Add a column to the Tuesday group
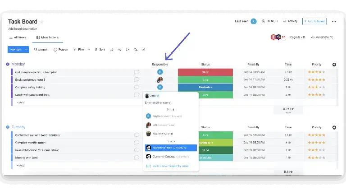 [334, 127]
